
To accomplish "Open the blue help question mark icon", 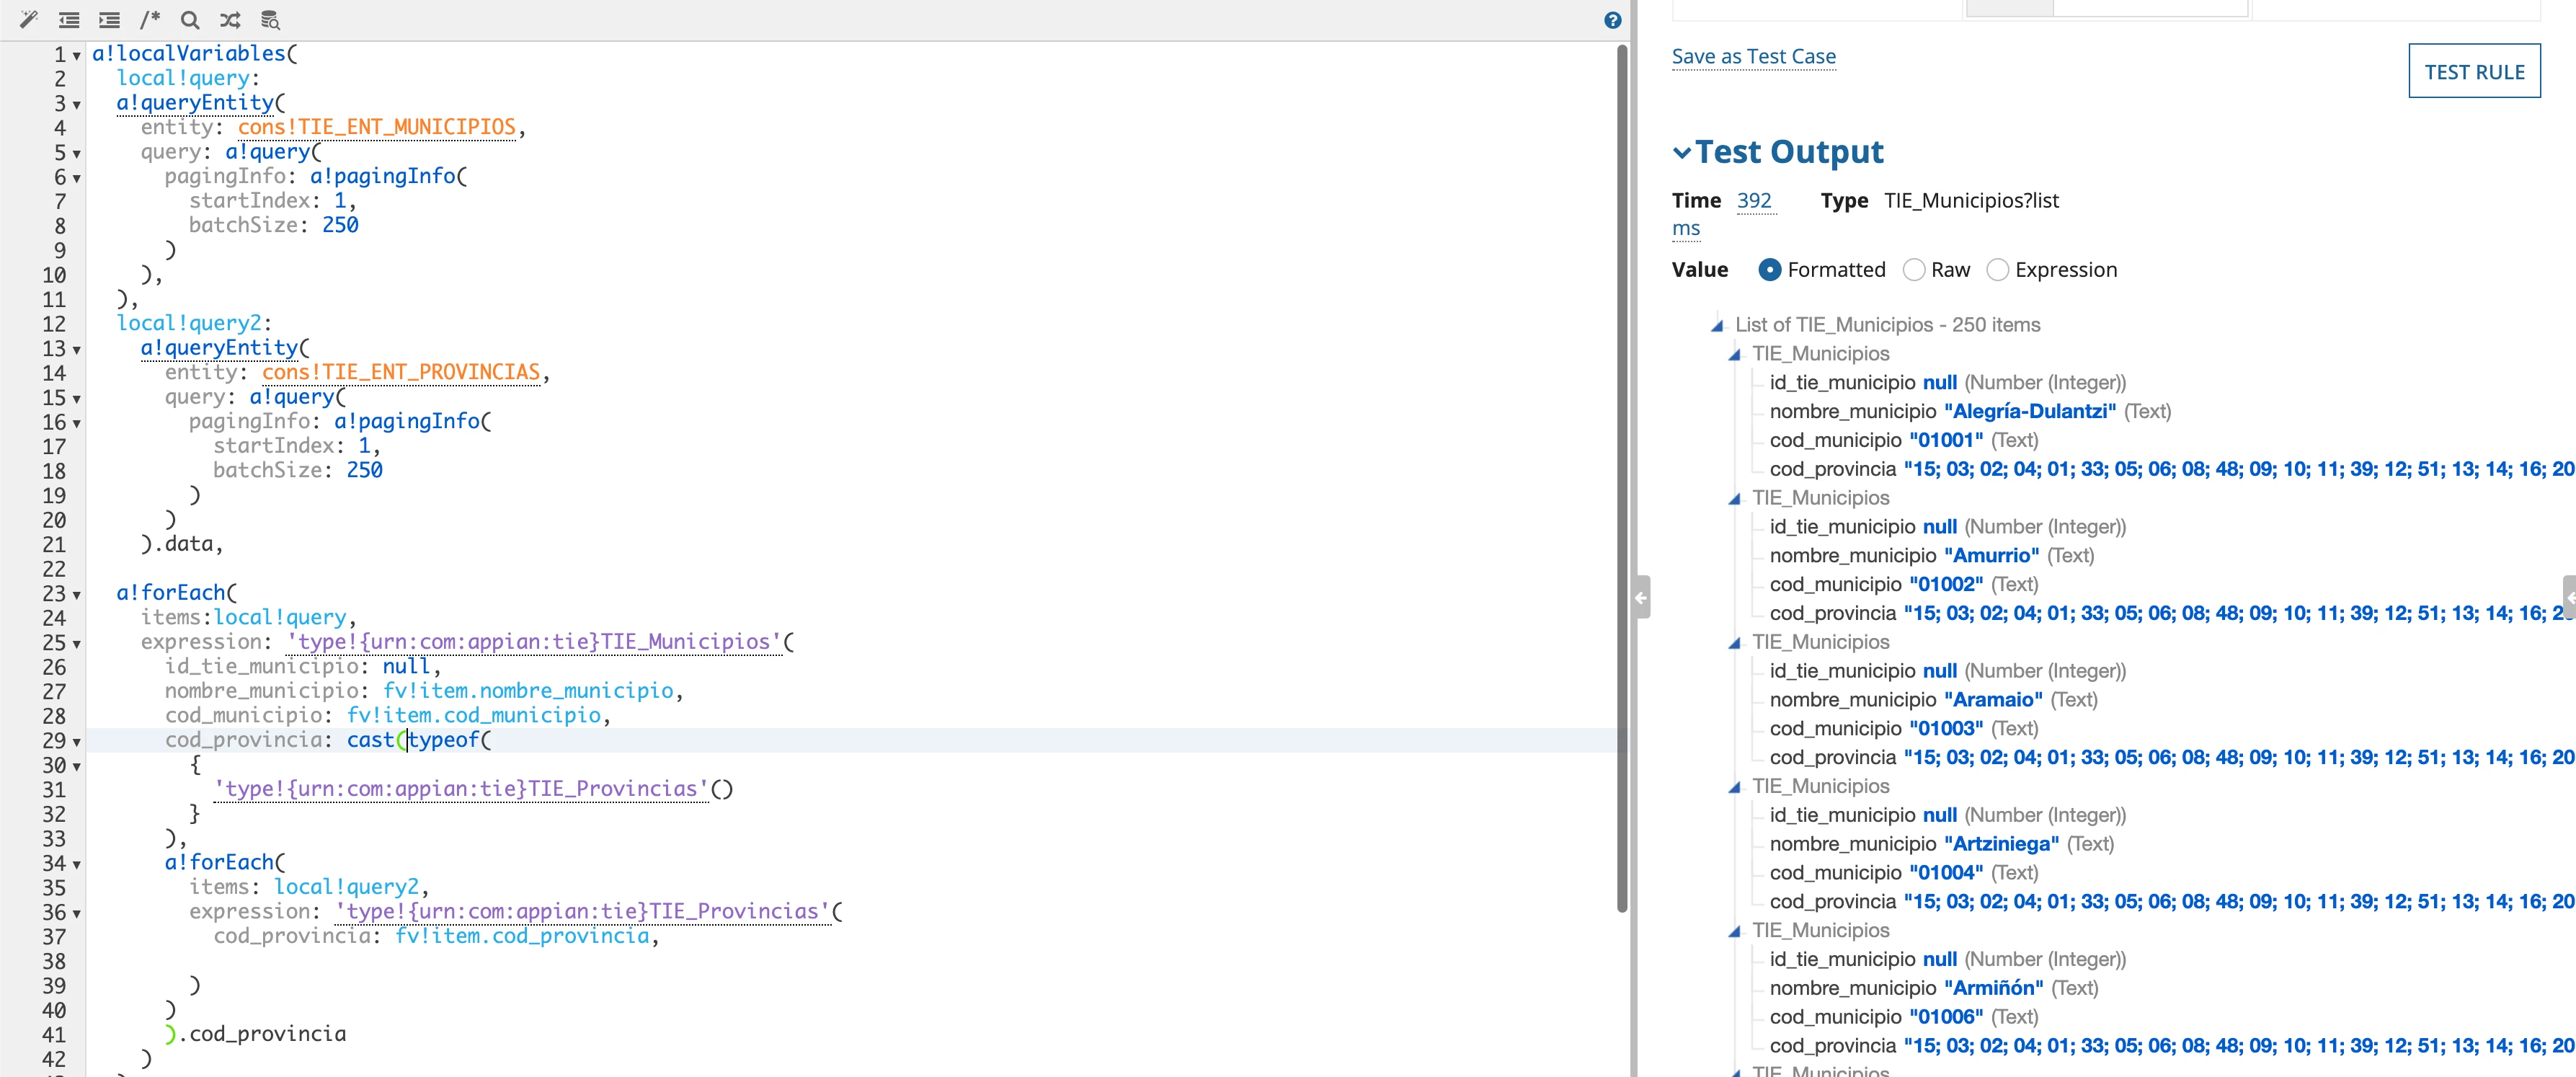I will coord(1612,20).
